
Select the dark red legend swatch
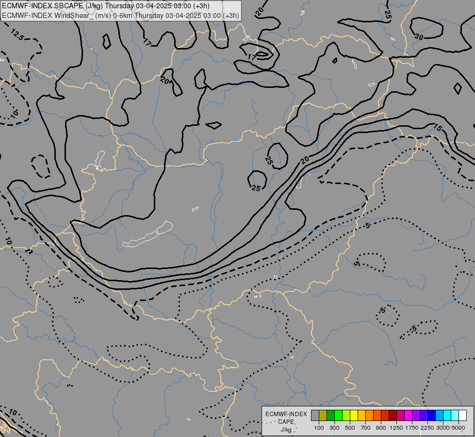(x=393, y=415)
